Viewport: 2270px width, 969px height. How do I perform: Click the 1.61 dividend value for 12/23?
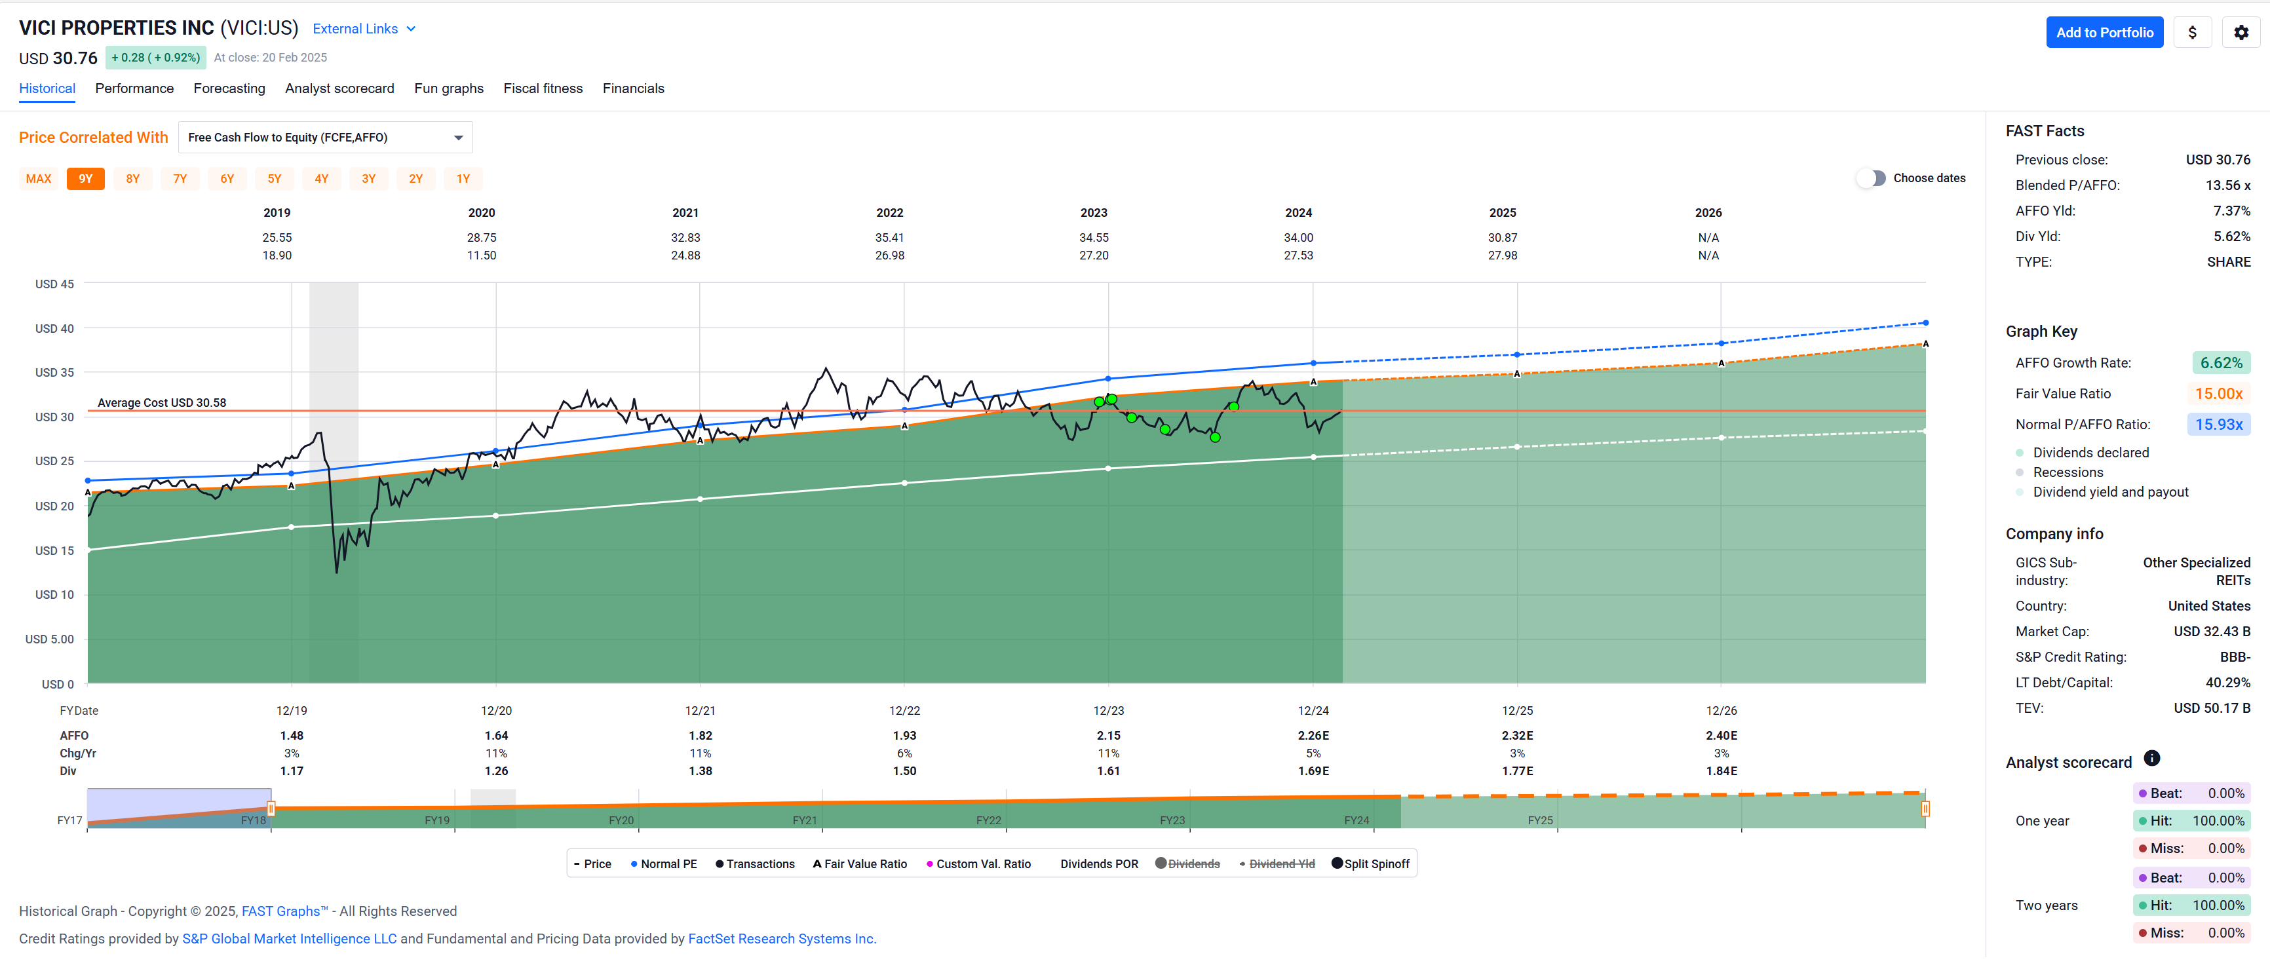(x=1109, y=770)
